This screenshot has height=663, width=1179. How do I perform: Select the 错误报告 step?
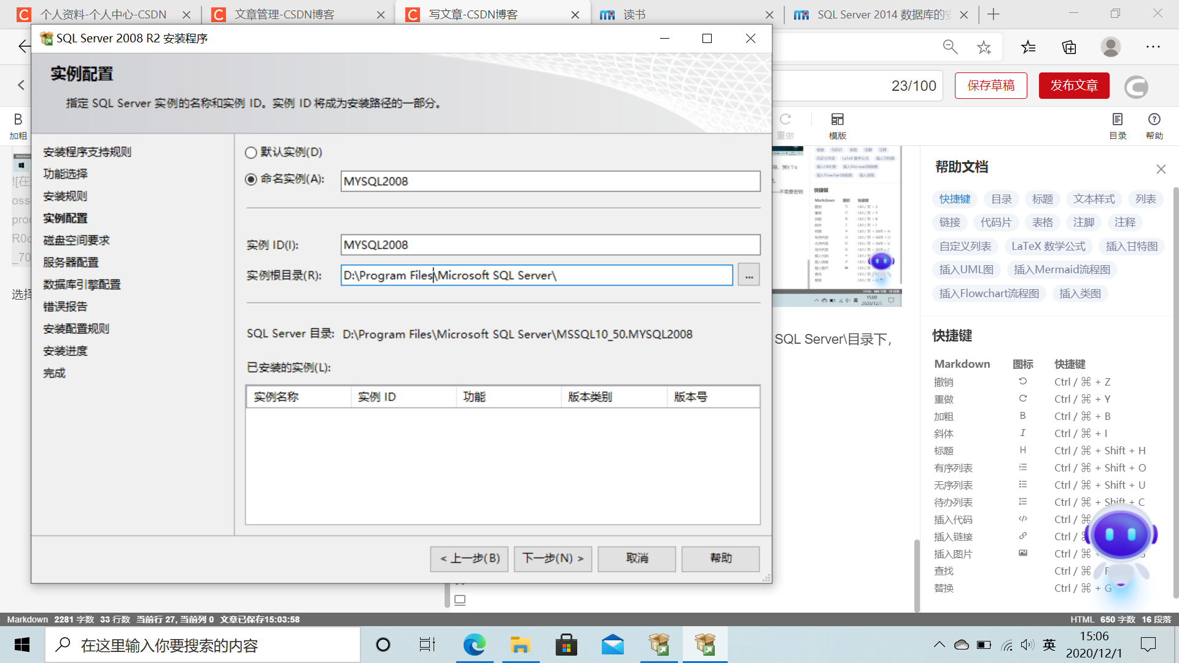(65, 307)
